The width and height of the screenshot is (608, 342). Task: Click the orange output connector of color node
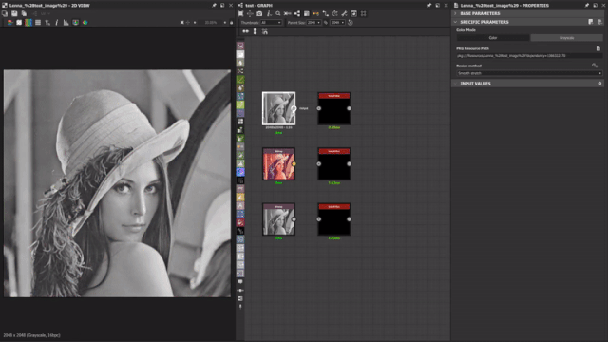(x=294, y=164)
